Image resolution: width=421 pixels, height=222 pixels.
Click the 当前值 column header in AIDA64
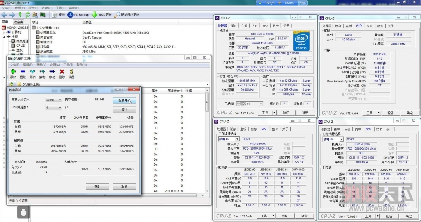[x=87, y=23]
